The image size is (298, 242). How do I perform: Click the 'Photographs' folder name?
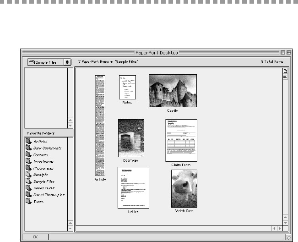tap(43, 168)
